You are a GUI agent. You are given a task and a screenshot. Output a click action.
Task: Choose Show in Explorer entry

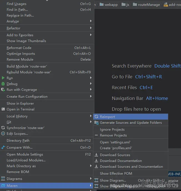tap(47, 104)
